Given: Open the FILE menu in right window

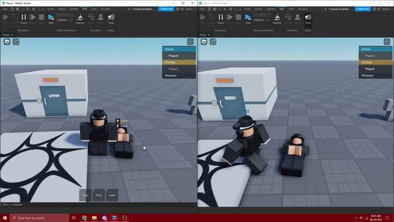Looking at the screenshot, I should pyautogui.click(x=202, y=9).
